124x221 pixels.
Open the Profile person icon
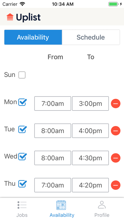(102, 205)
